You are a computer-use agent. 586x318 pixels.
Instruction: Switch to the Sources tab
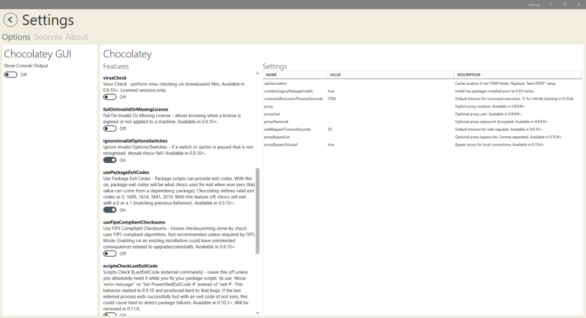click(48, 37)
